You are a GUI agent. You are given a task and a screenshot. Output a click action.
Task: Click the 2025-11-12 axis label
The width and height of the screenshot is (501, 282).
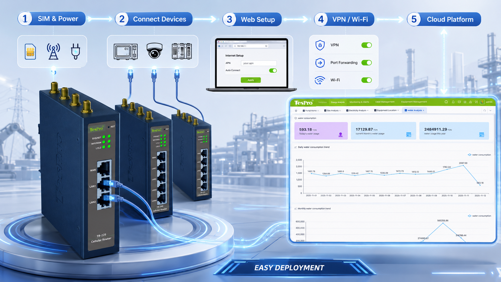coord(480,196)
